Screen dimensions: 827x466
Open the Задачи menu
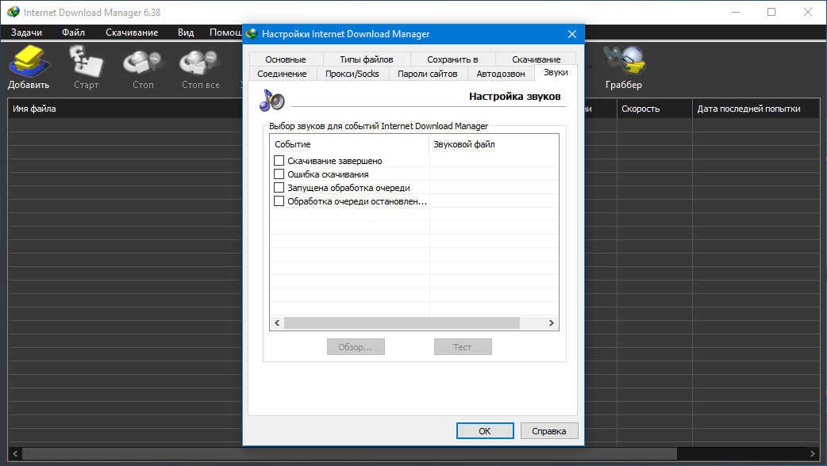26,32
